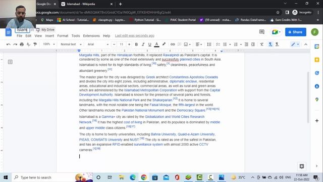
Task: Click the font size field showing 11
Action: [121, 44]
